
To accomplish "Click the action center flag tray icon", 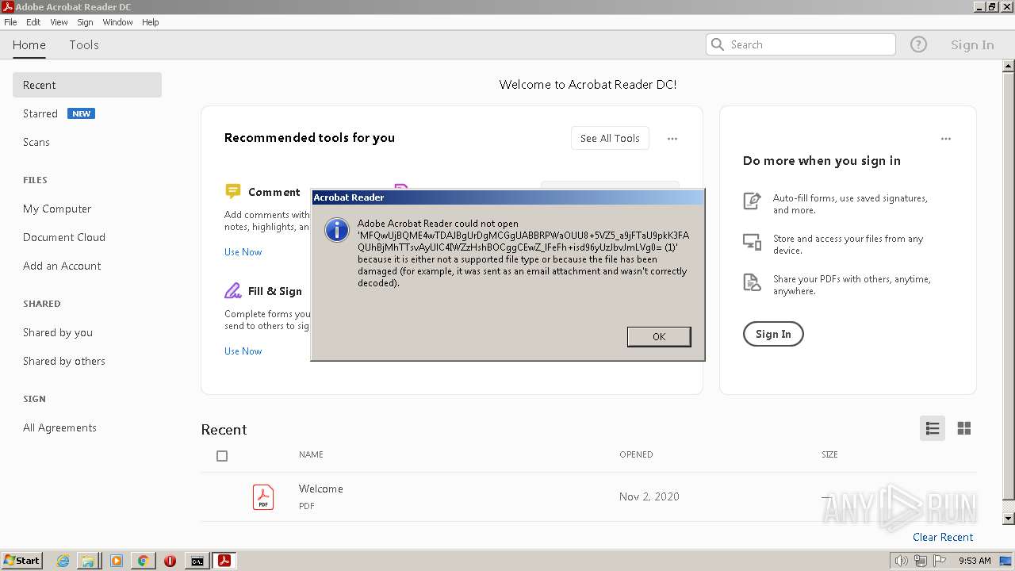I will (938, 561).
